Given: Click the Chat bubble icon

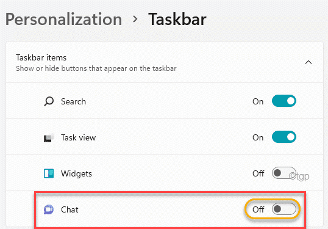Looking at the screenshot, I should 49,209.
